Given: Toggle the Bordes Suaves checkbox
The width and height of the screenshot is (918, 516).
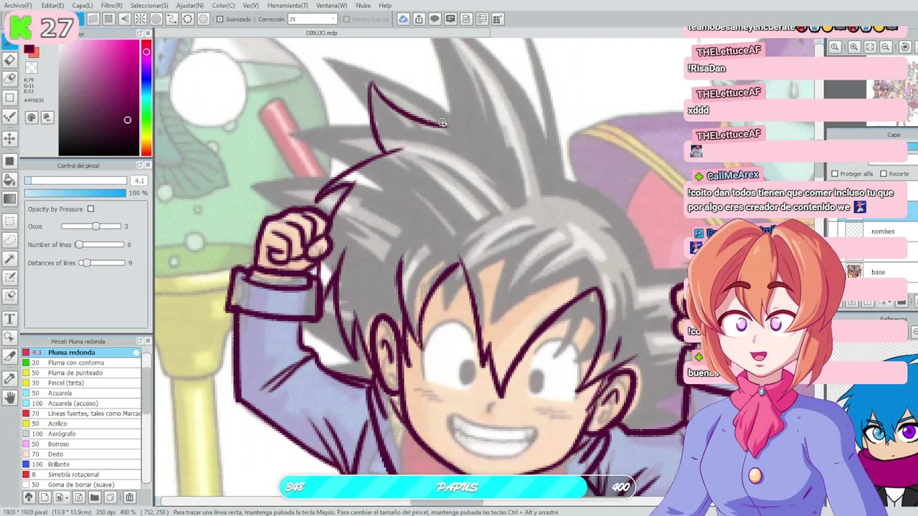Looking at the screenshot, I should point(346,19).
